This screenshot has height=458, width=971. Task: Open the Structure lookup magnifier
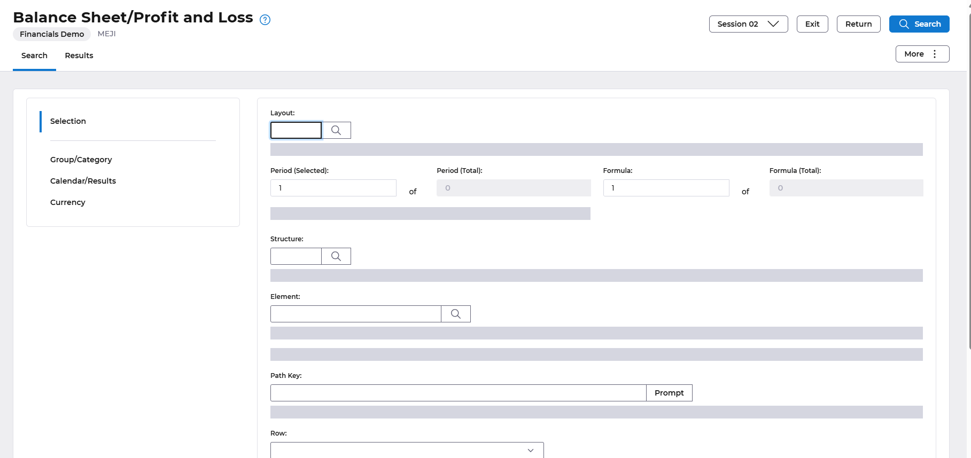point(336,256)
